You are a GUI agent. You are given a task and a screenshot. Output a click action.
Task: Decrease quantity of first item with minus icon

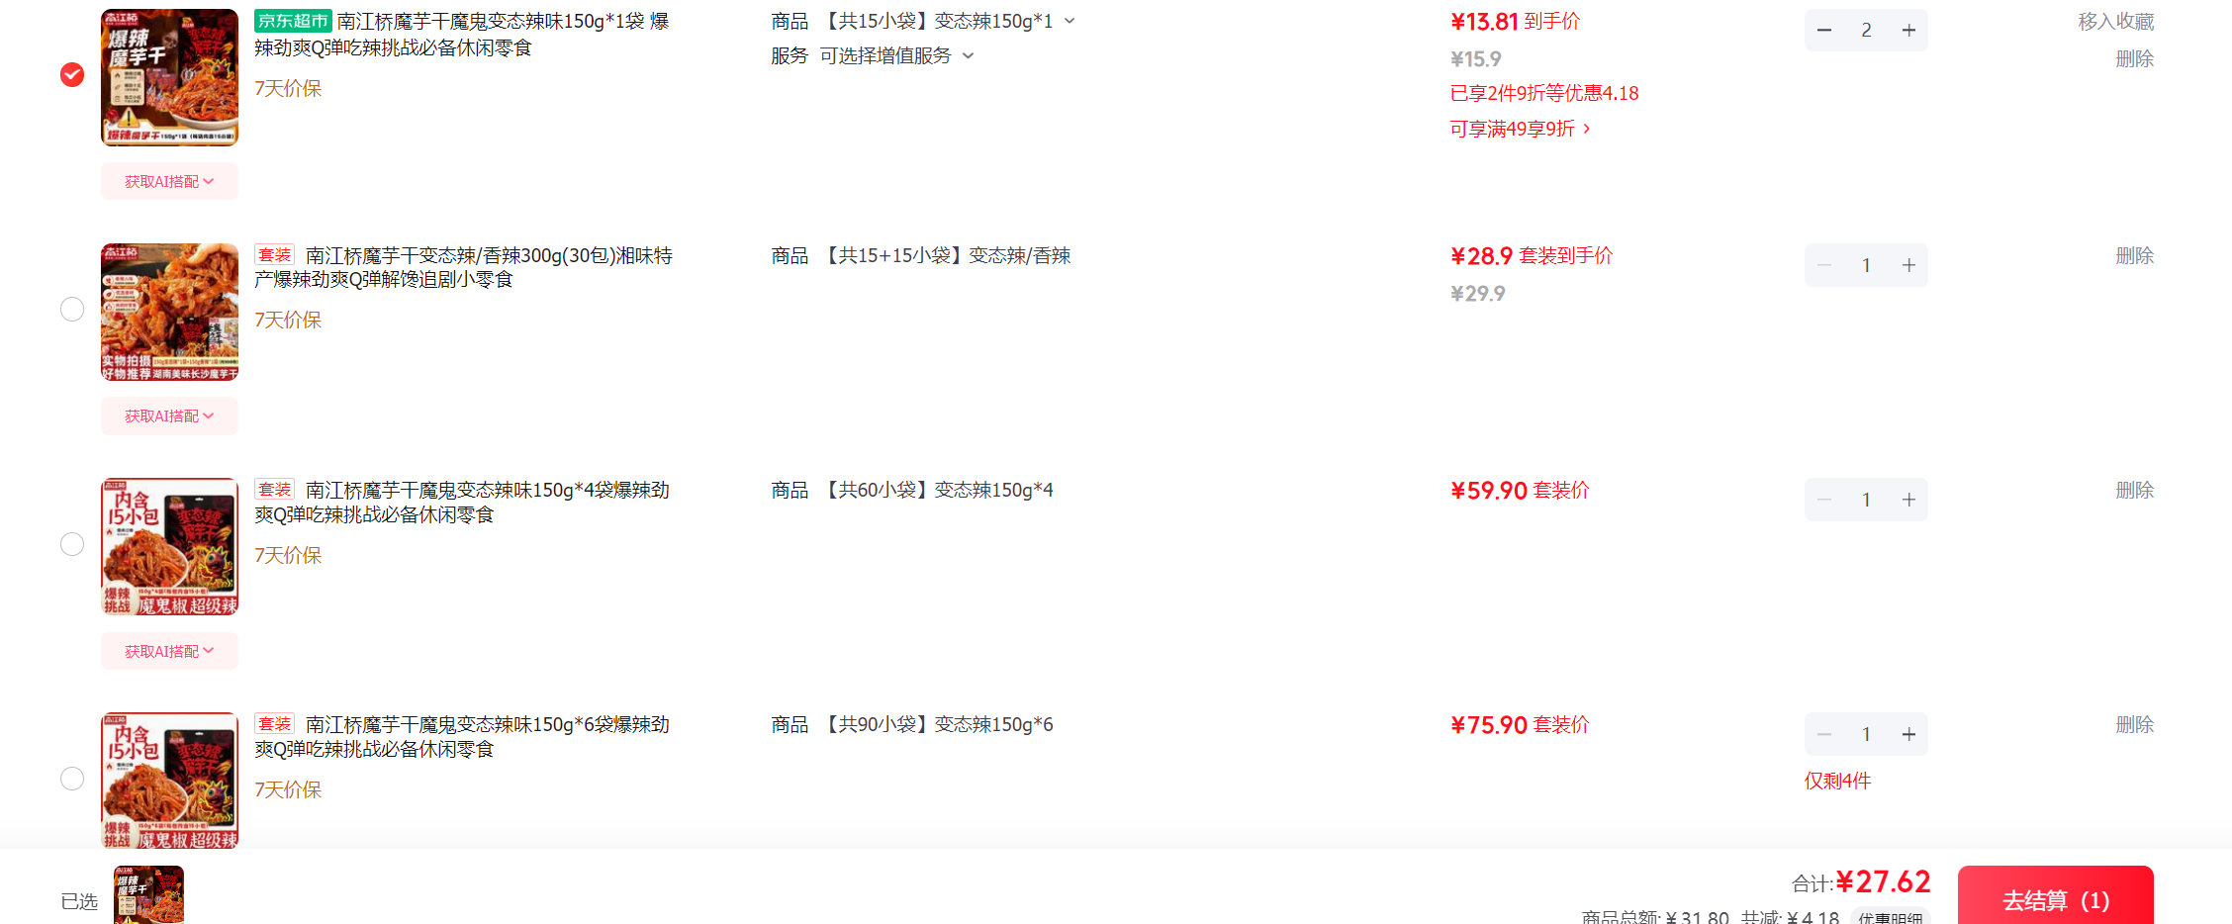pyautogui.click(x=1824, y=31)
